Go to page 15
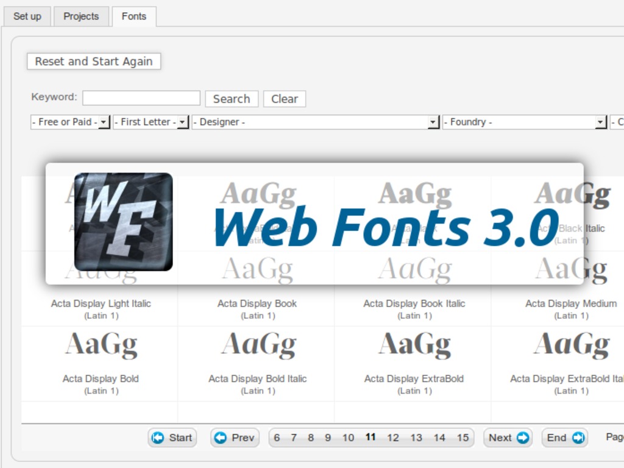 pos(463,438)
